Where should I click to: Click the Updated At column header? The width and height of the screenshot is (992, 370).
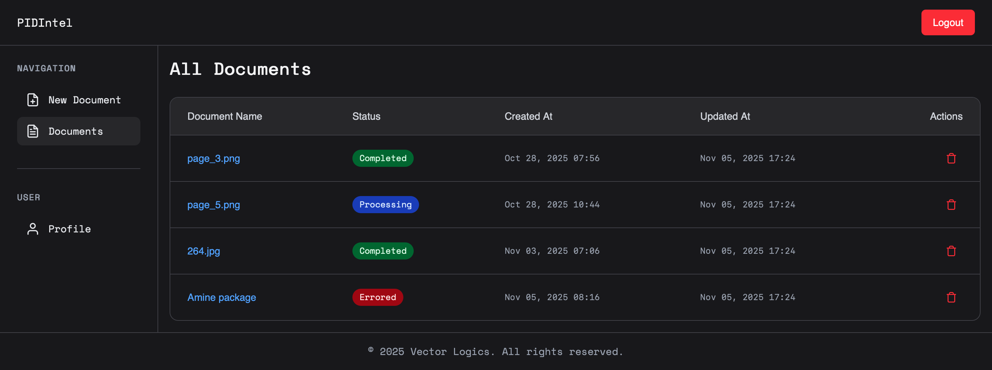[724, 117]
